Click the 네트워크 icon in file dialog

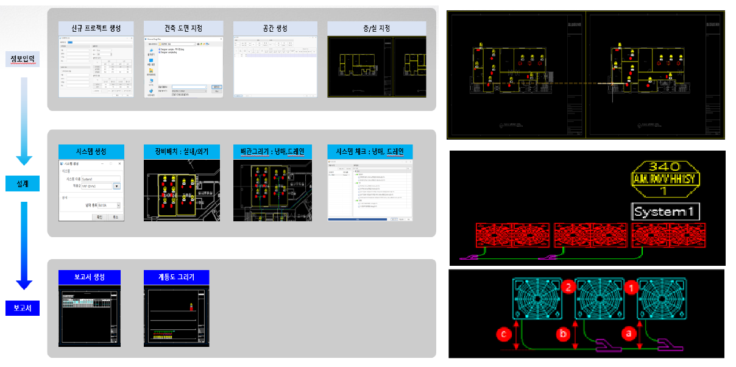pyautogui.click(x=151, y=91)
